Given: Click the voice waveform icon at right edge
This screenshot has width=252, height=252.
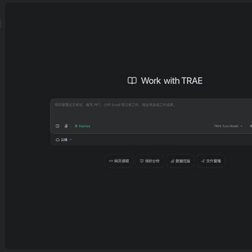Looking at the screenshot, I should 251,126.
